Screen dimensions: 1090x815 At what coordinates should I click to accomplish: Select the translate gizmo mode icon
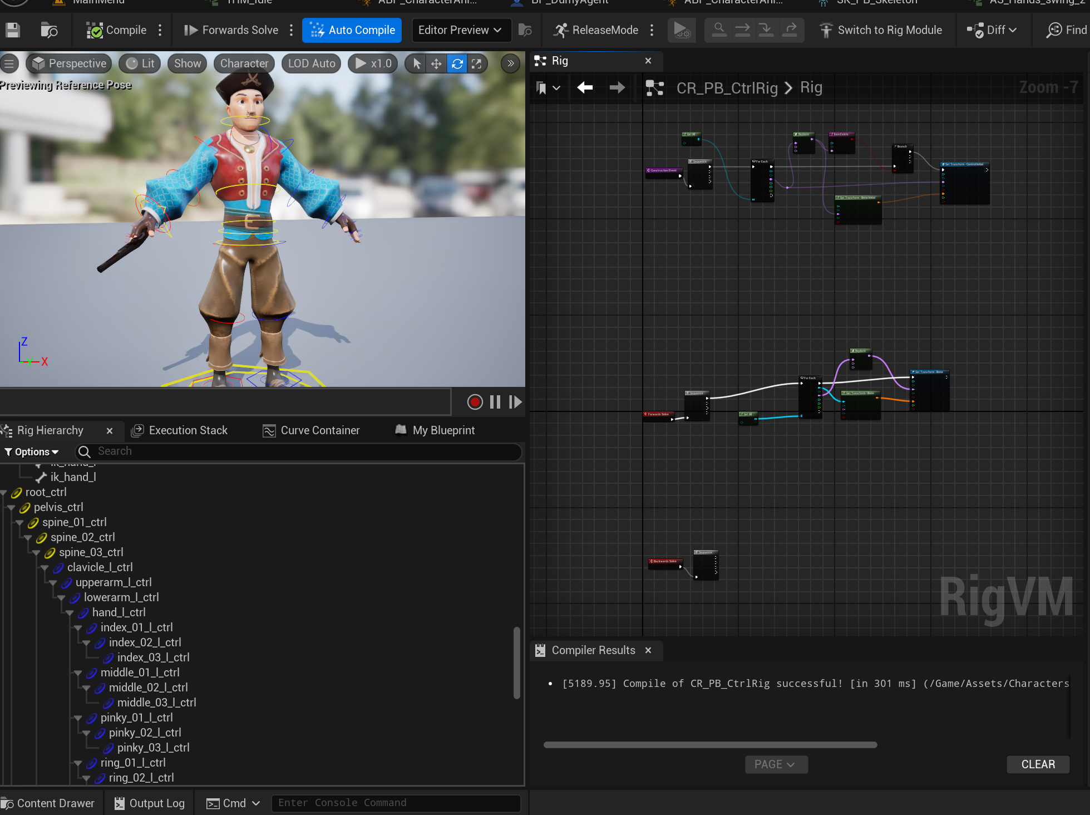point(436,63)
